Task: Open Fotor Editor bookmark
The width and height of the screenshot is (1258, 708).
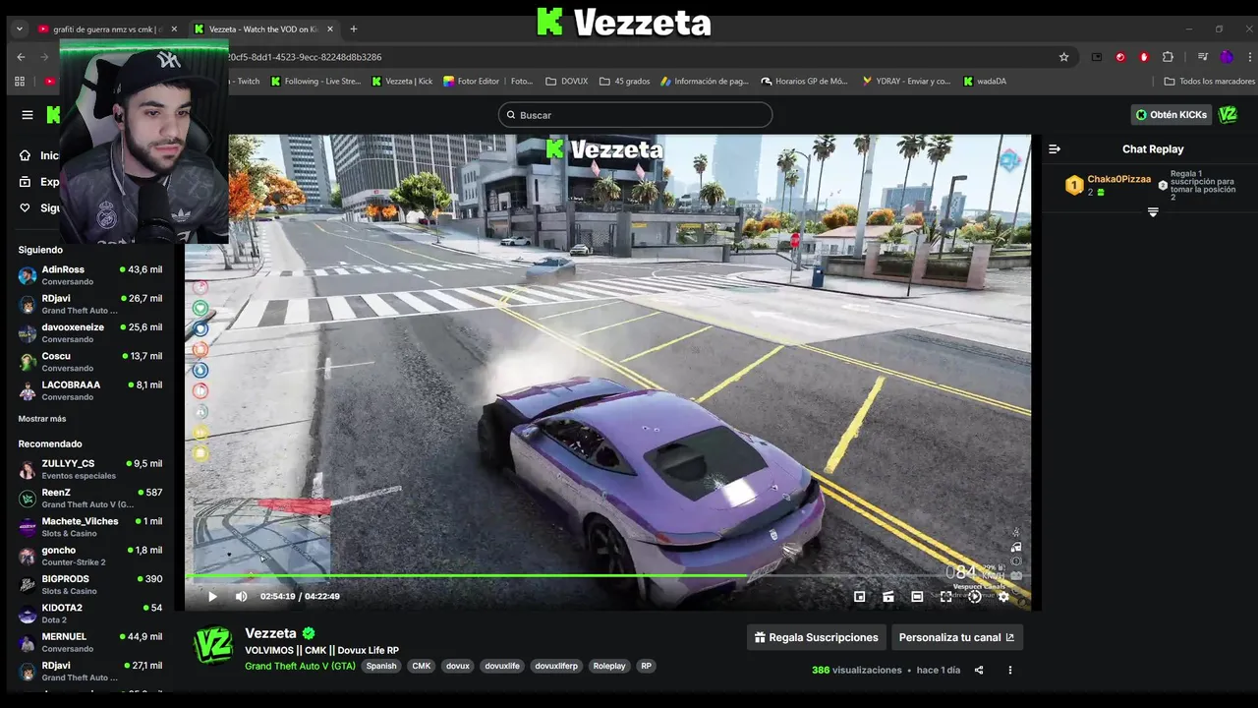Action: point(472,82)
